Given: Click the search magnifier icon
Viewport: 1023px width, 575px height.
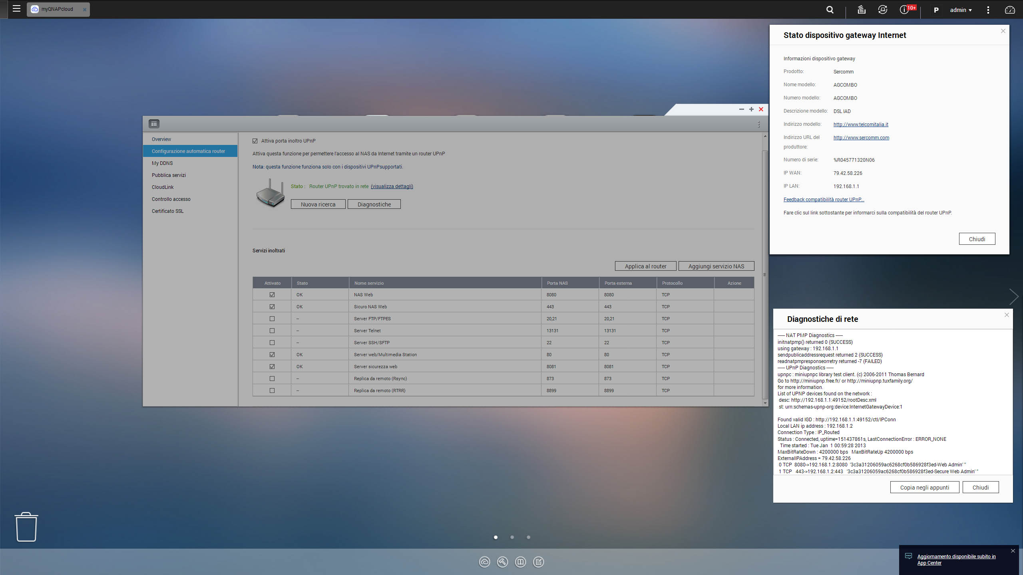Looking at the screenshot, I should pyautogui.click(x=830, y=10).
